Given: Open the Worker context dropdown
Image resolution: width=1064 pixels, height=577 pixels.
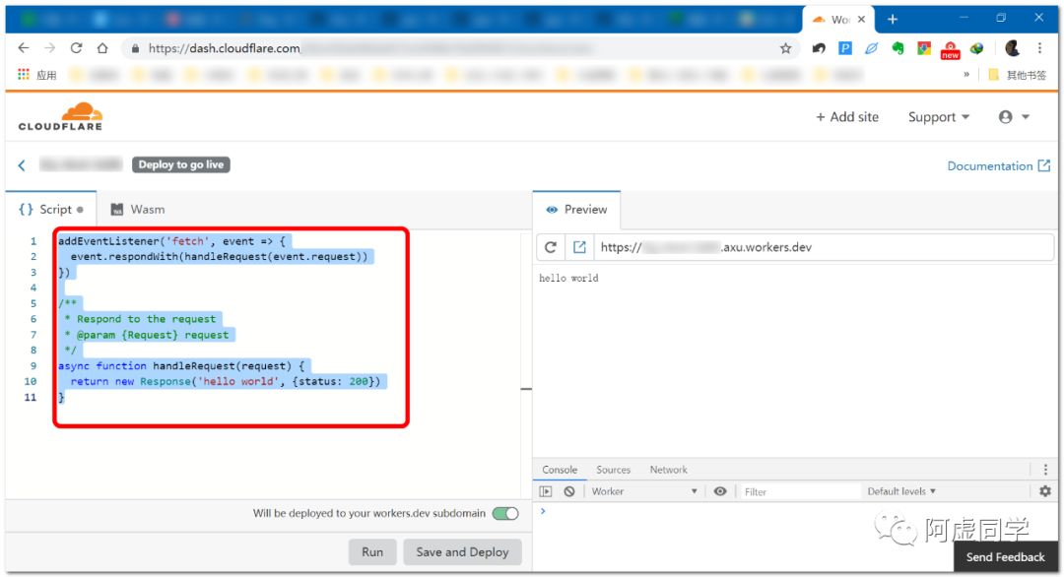Looking at the screenshot, I should click(644, 491).
